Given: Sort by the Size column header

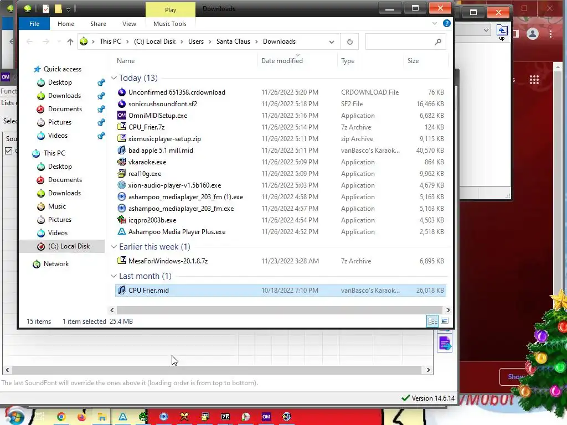Looking at the screenshot, I should point(413,61).
